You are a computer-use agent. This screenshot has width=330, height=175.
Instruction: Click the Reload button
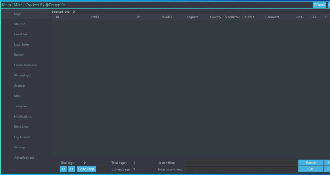point(319,5)
